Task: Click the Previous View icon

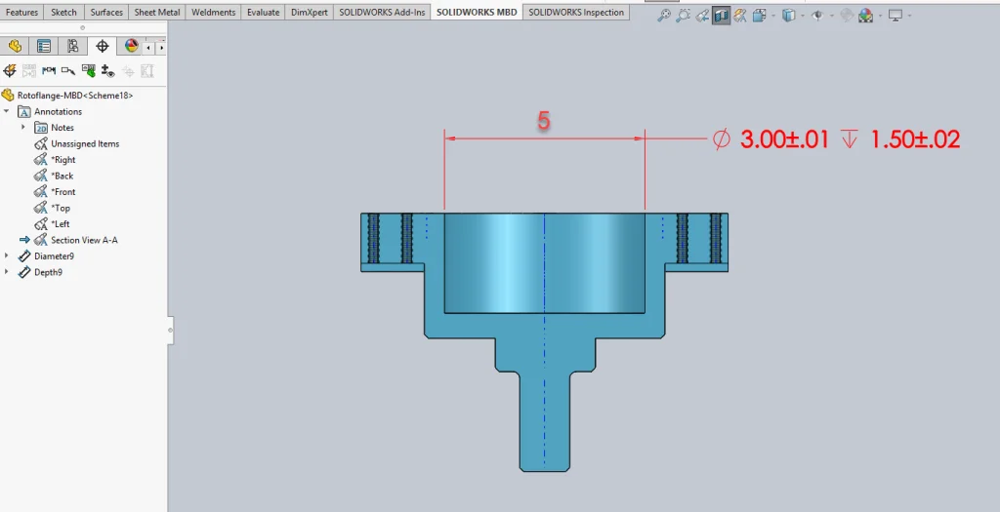Action: point(702,16)
